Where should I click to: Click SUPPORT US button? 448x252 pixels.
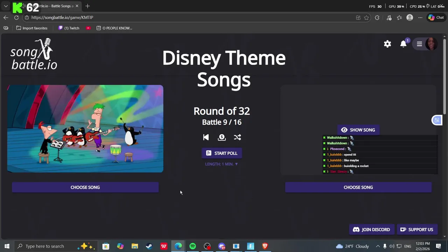(x=417, y=230)
